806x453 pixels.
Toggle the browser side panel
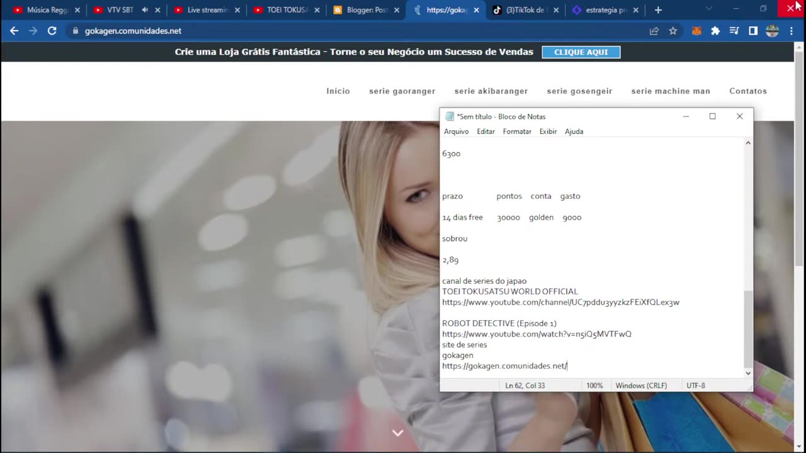(x=753, y=31)
